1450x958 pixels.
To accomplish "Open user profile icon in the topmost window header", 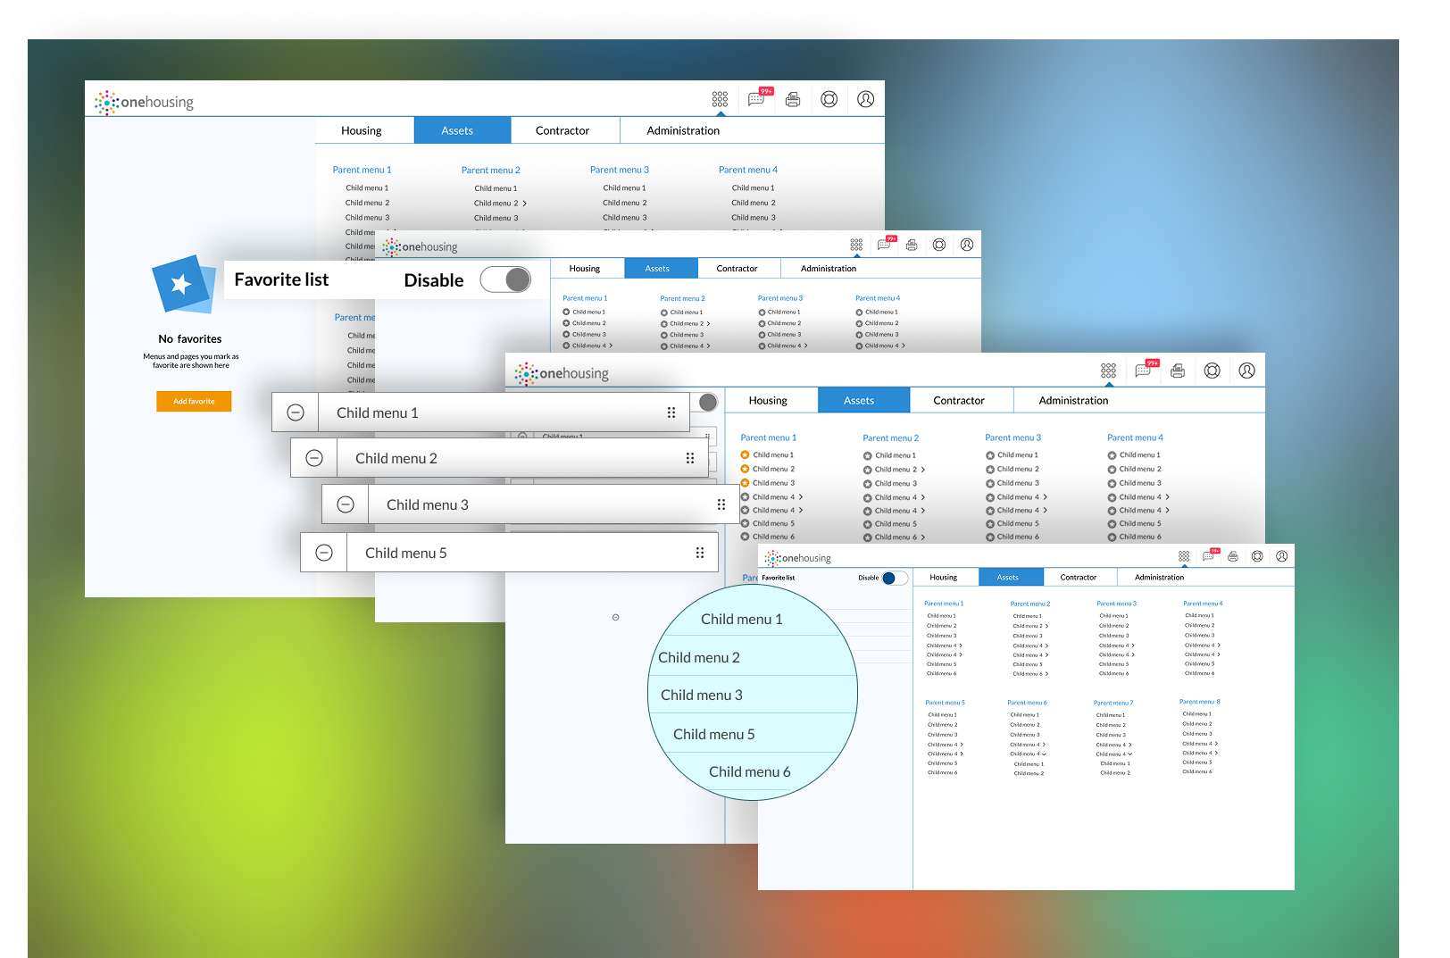I will 865,99.
